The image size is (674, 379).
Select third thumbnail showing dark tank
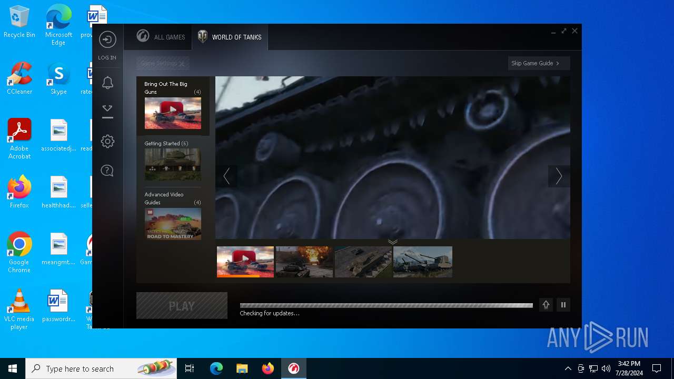[x=363, y=262]
